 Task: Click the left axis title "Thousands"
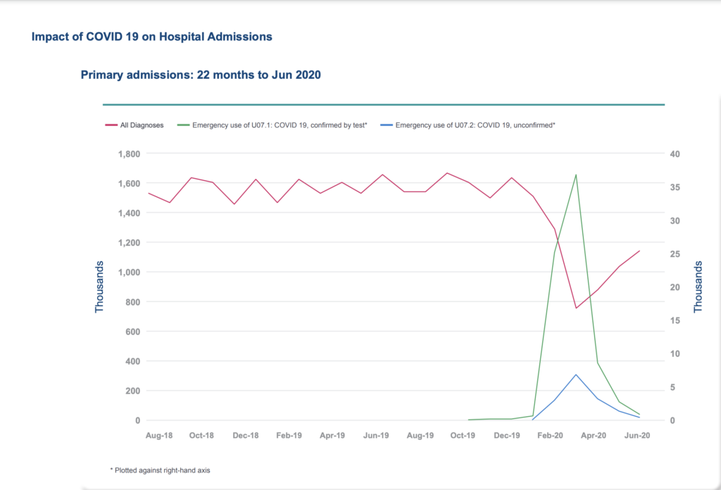coord(99,287)
